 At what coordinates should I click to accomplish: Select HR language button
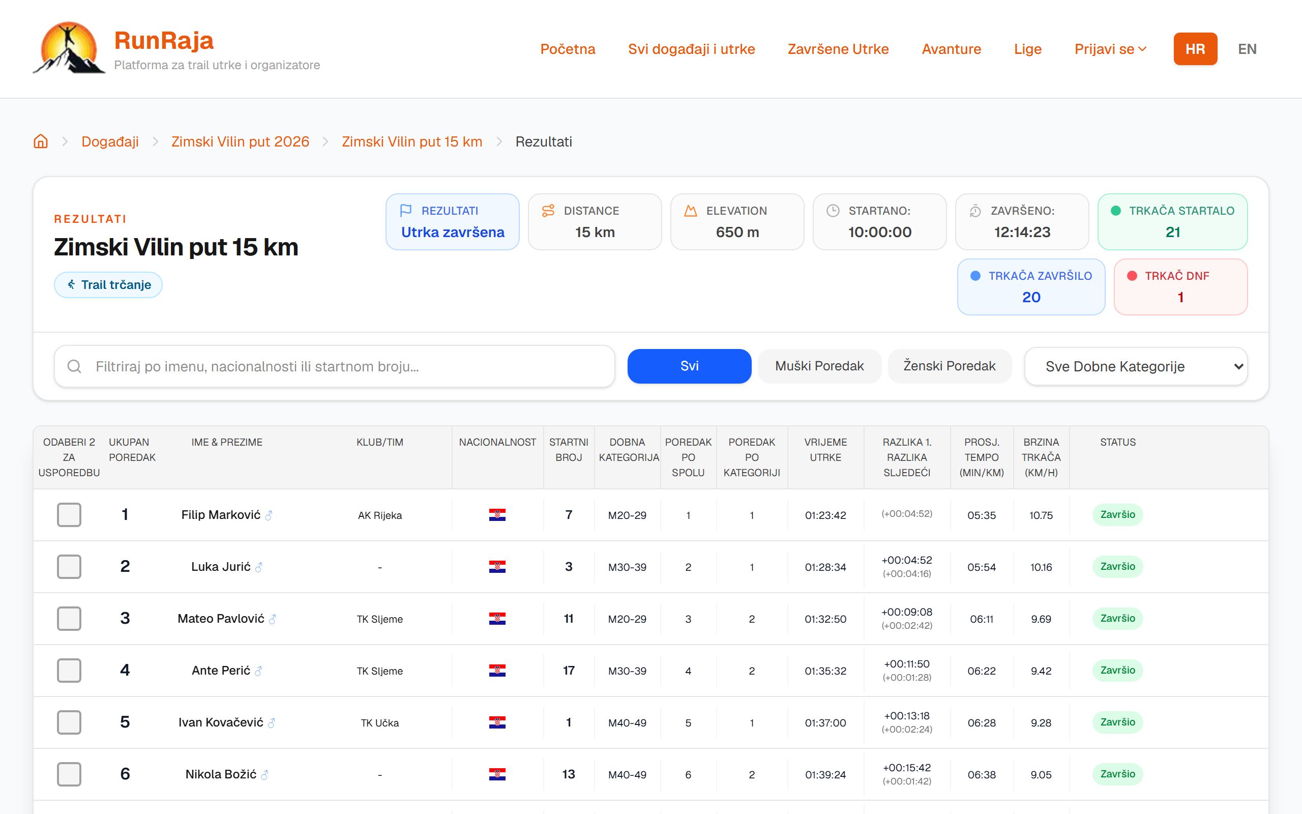1195,49
